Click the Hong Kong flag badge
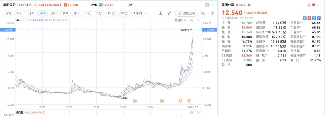This screenshot has width=325, height=116. pyautogui.click(x=309, y=18)
